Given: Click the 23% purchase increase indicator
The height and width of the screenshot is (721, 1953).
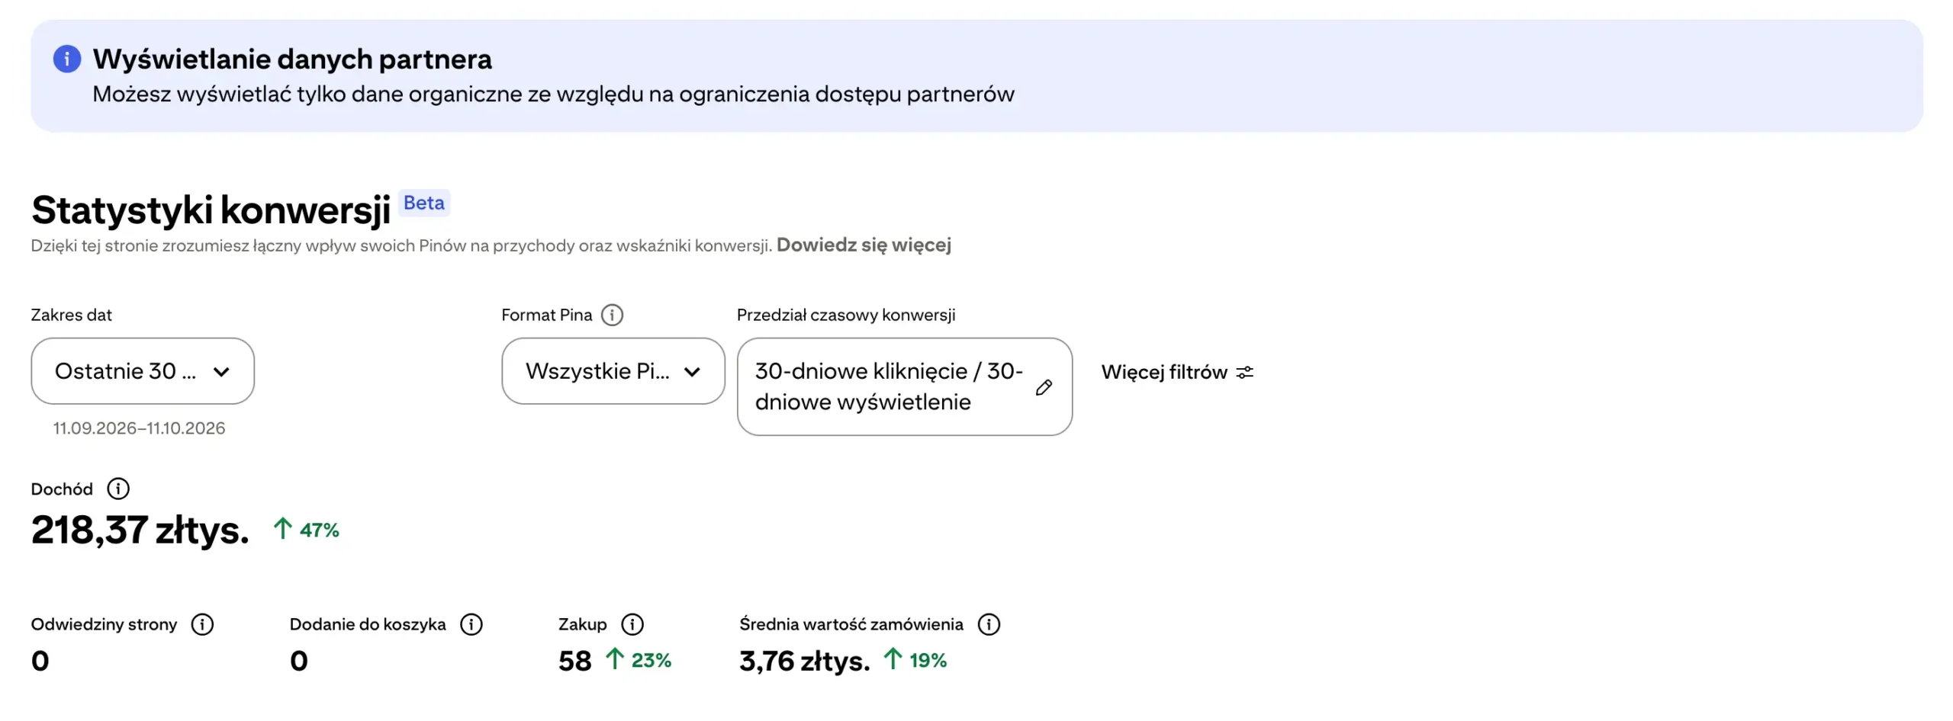Looking at the screenshot, I should (x=639, y=660).
